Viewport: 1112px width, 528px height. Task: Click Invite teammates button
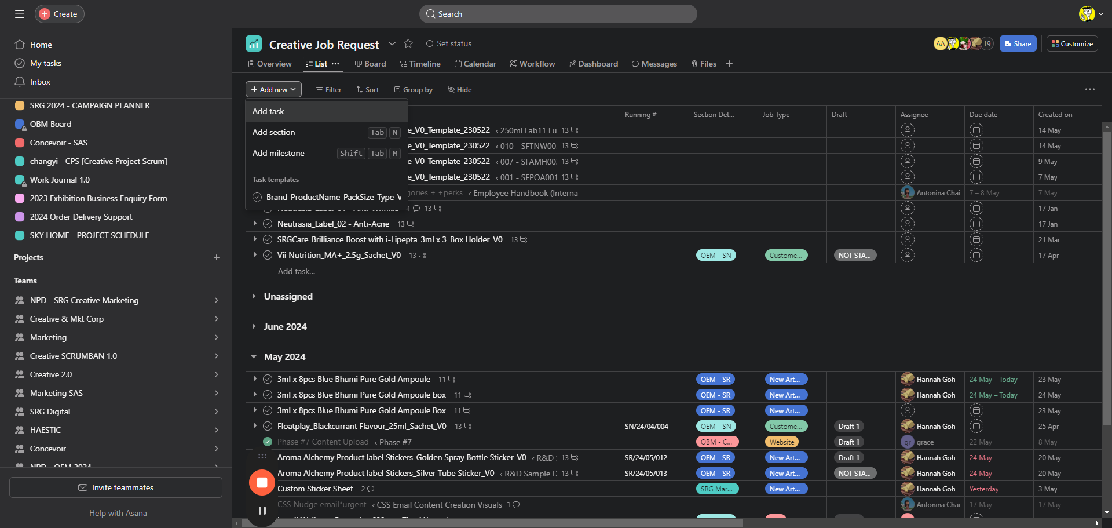(116, 487)
